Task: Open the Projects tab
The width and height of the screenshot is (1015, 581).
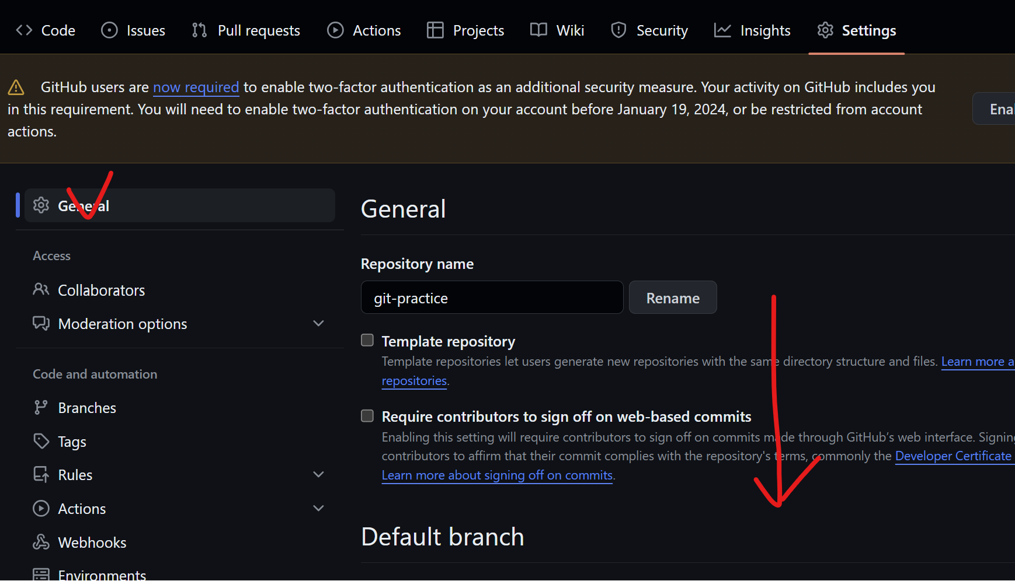Action: [x=465, y=30]
